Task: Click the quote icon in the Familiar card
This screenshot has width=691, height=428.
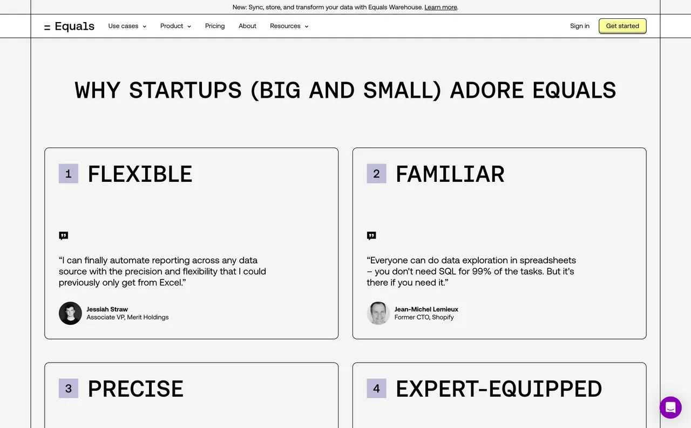Action: coord(371,235)
